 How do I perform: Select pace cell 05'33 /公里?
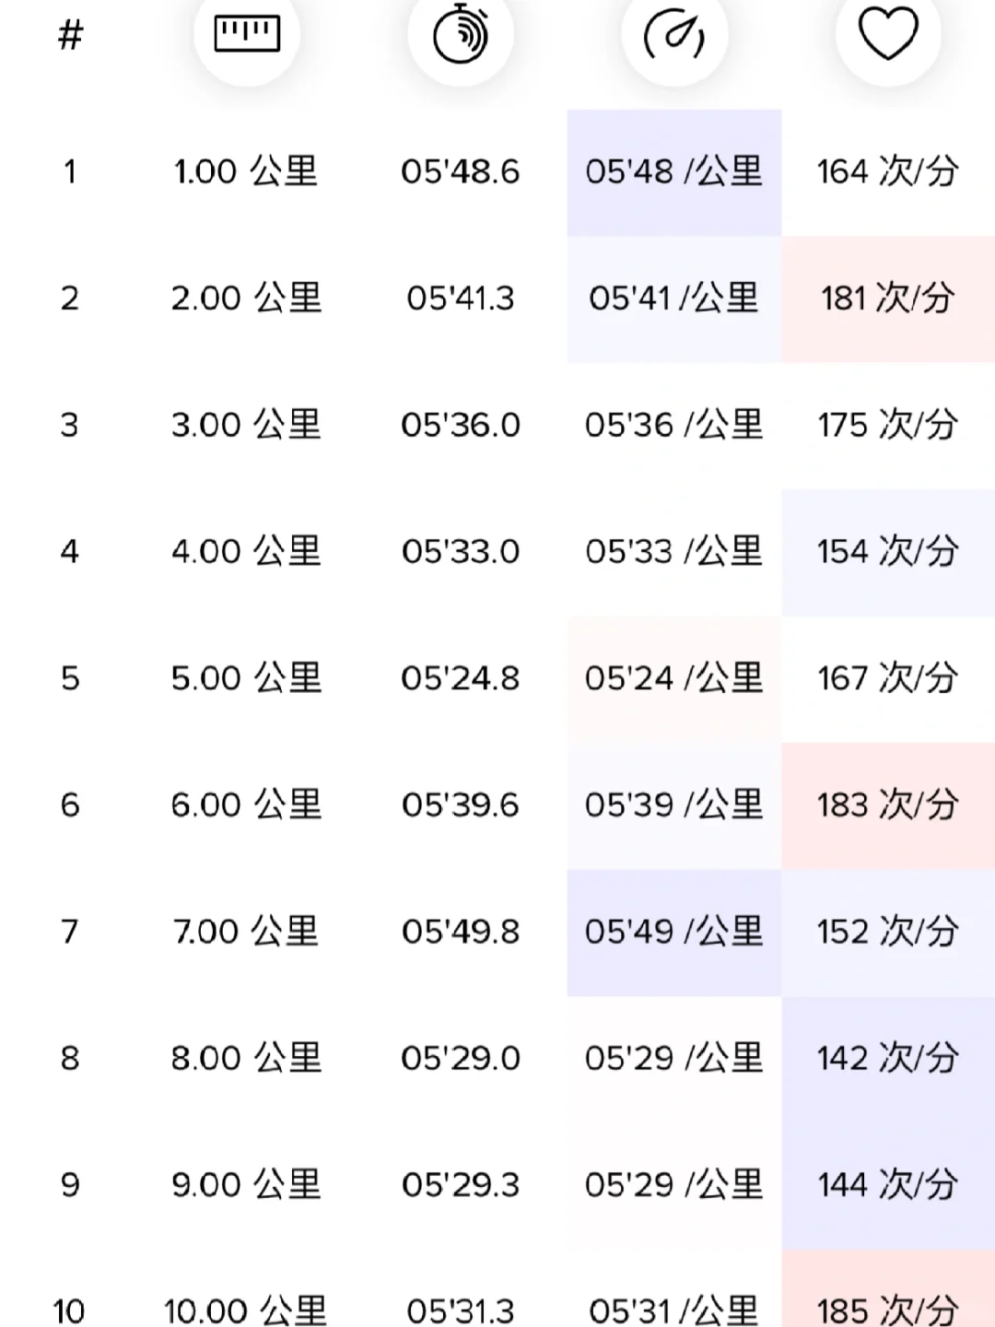click(674, 552)
